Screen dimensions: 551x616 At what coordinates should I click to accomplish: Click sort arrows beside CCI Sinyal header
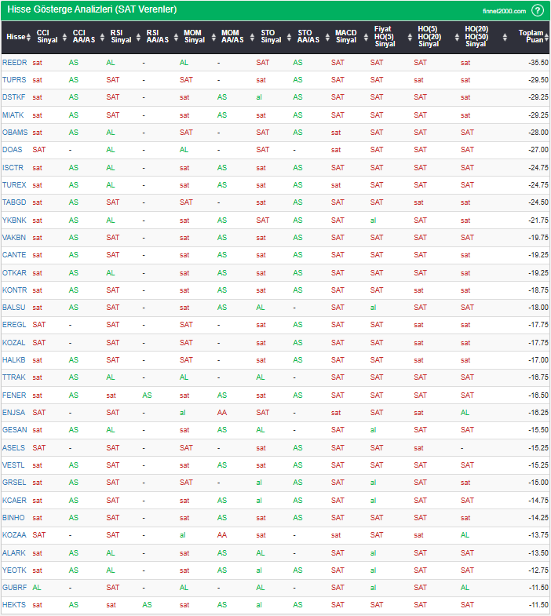[64, 37]
